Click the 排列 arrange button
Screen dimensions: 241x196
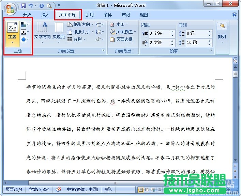(222, 32)
